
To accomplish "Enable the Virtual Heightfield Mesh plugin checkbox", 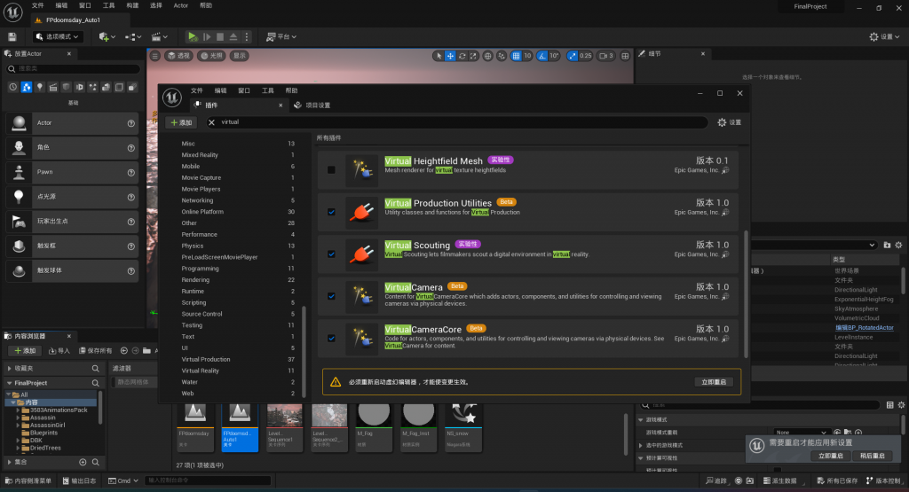I will [331, 170].
